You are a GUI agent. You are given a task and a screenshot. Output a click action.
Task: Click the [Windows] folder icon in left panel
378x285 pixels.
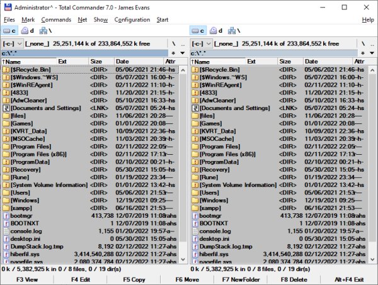coord(6,200)
